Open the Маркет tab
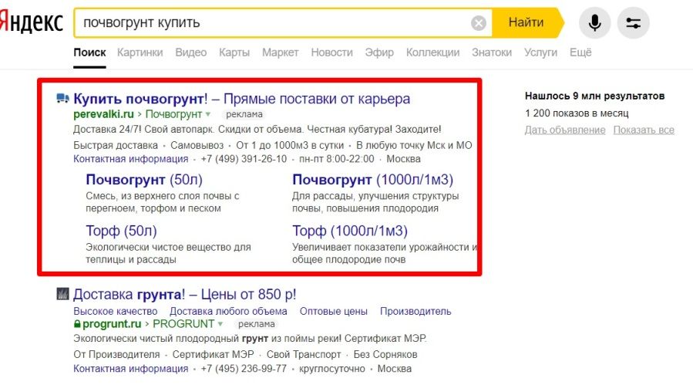Viewport: 693px width, 385px height. pyautogui.click(x=280, y=52)
